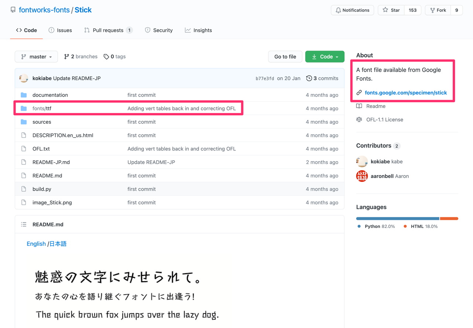Open the build.py file
The height and width of the screenshot is (328, 473).
click(x=42, y=189)
